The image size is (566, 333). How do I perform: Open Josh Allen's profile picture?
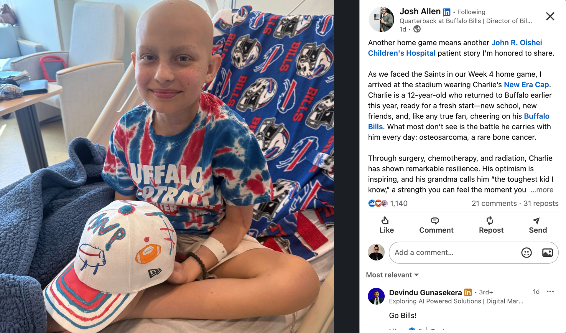click(381, 19)
